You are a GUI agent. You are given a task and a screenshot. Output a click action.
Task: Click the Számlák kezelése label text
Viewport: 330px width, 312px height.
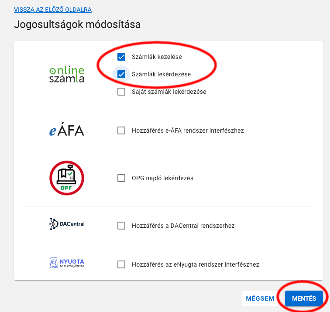(x=157, y=57)
